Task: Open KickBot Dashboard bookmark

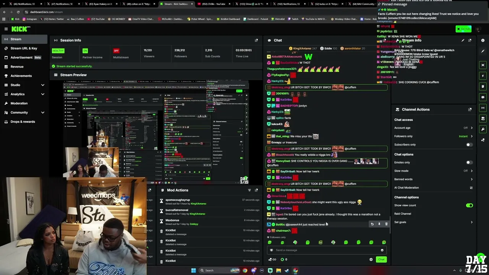Action: [x=228, y=19]
